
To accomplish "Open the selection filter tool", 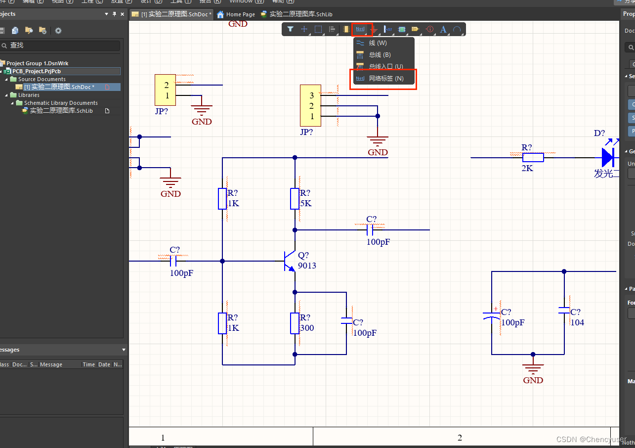I will coord(291,29).
